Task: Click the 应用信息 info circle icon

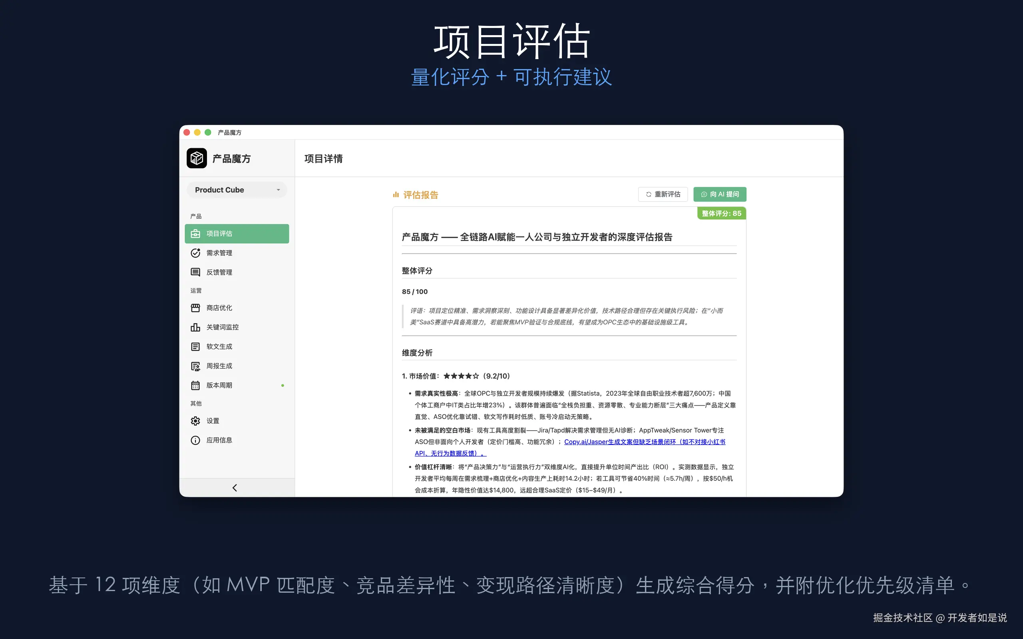Action: pos(195,441)
